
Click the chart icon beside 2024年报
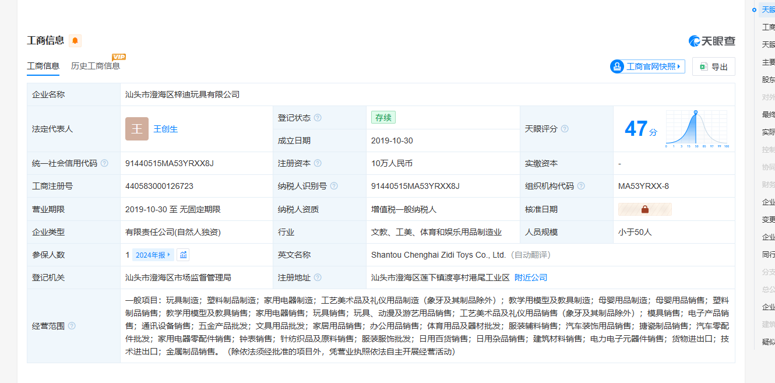coord(183,255)
